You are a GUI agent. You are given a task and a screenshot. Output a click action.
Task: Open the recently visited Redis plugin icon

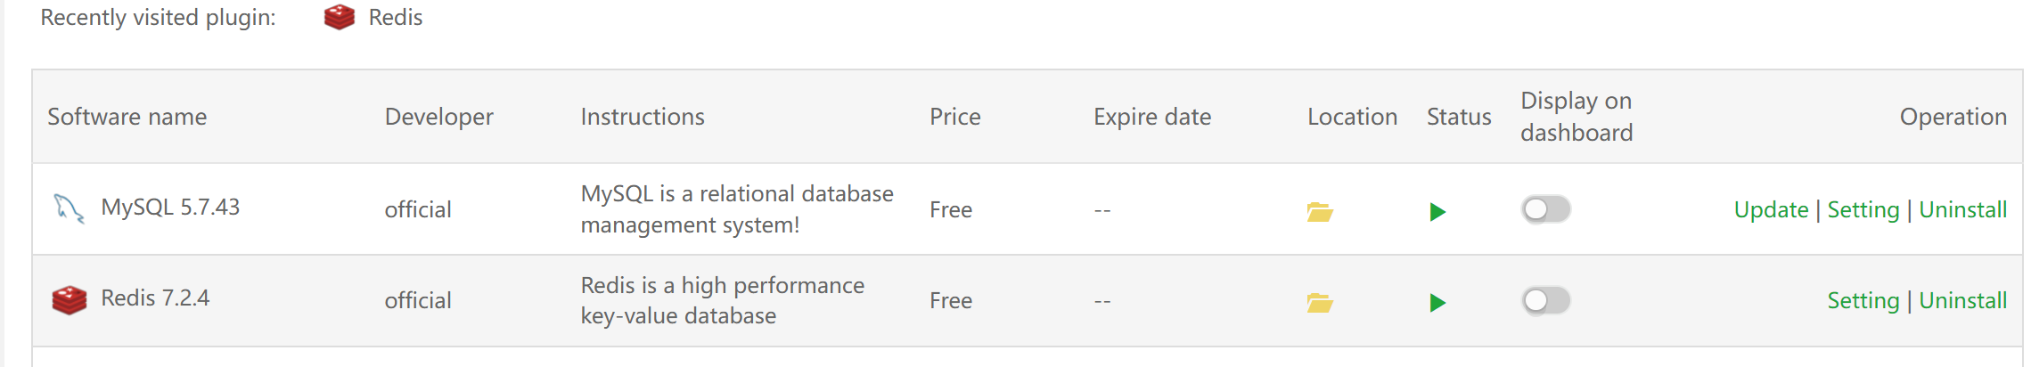coord(340,17)
